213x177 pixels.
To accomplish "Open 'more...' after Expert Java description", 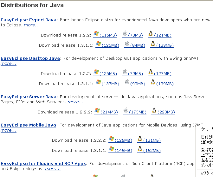I will 32,25.
